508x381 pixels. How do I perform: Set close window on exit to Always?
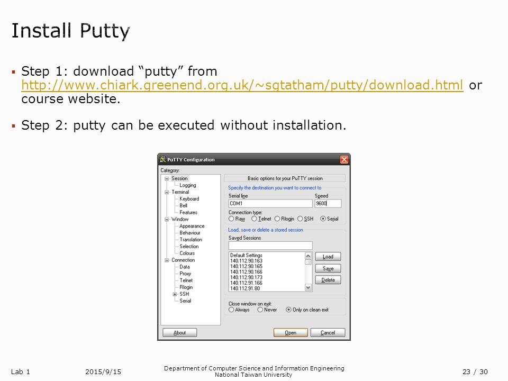pos(239,310)
